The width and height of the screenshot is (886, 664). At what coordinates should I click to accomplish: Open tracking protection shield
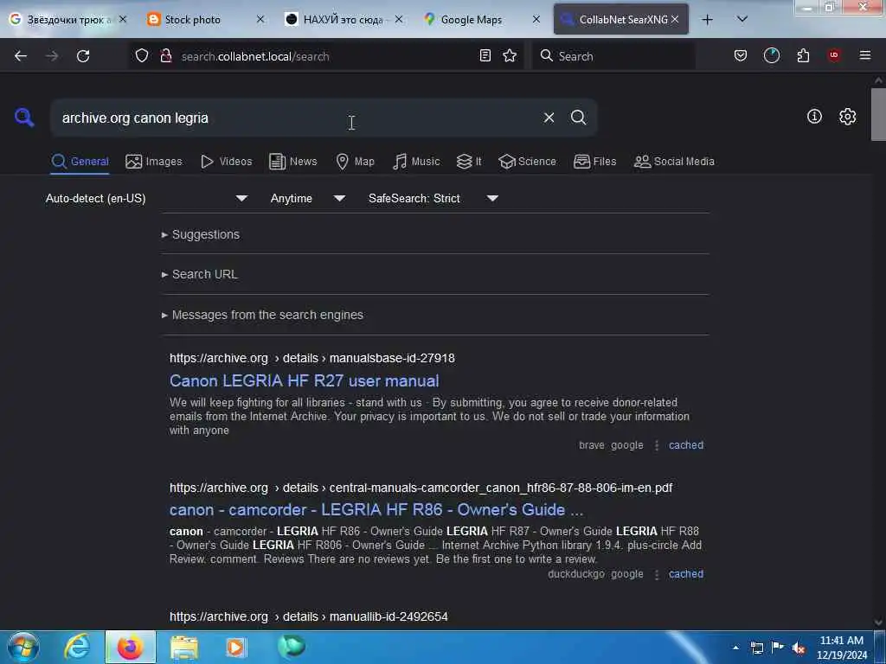(142, 55)
